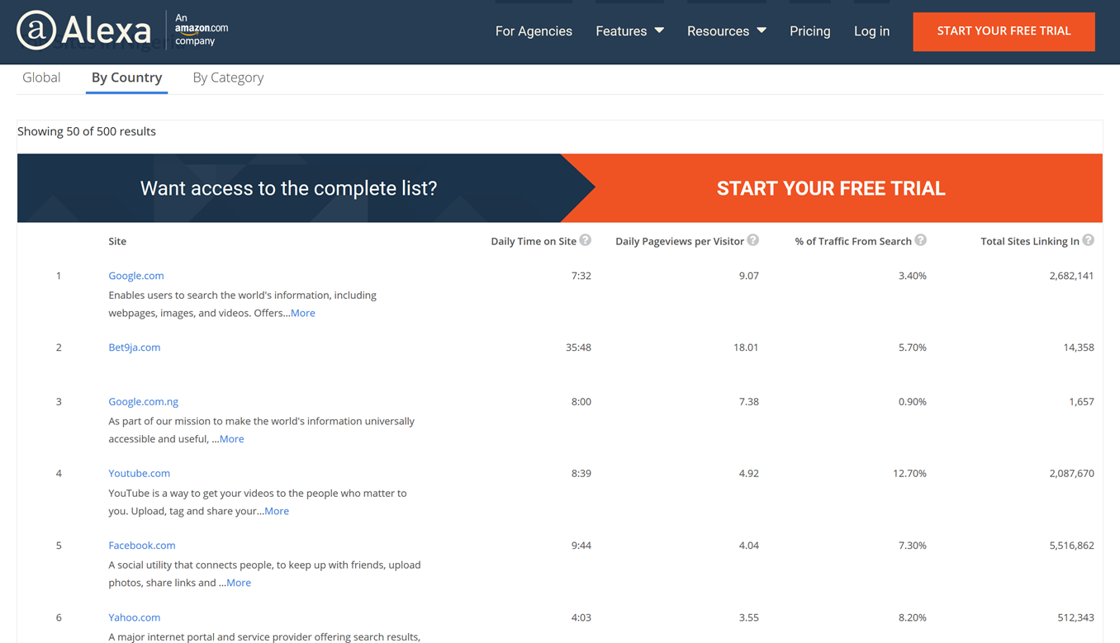Viewport: 1120px width, 643px height.
Task: Open the Pricing page
Action: tap(809, 31)
